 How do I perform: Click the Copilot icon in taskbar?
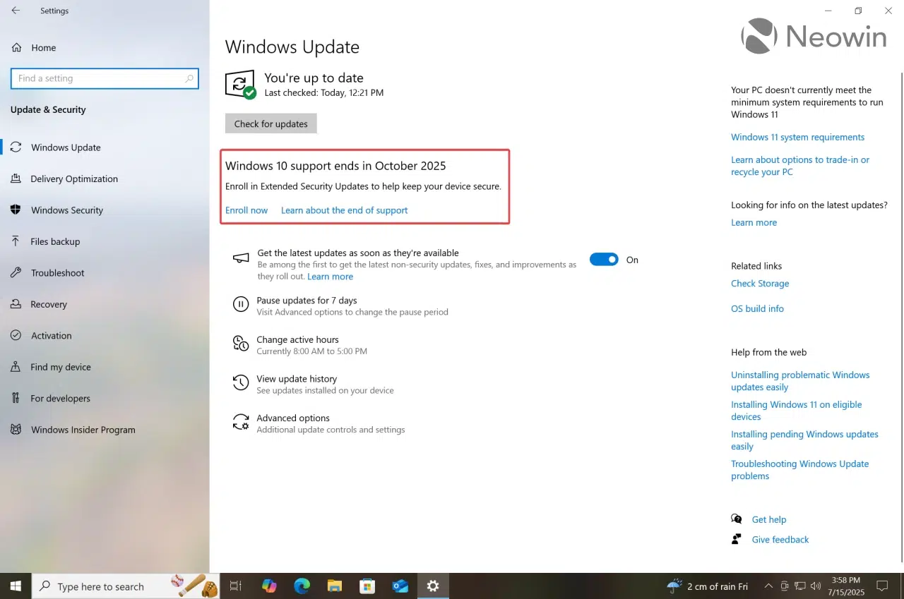pos(269,586)
